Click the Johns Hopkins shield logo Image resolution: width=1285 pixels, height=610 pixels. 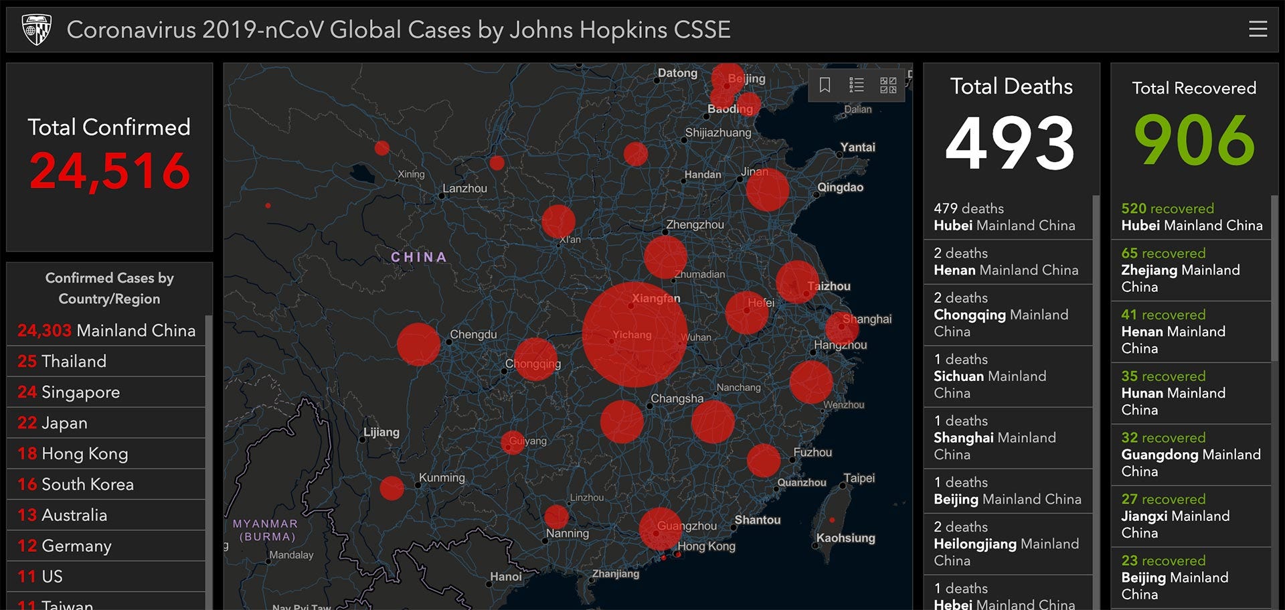(x=36, y=29)
